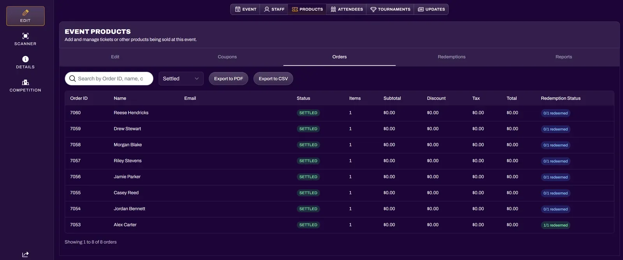
Task: Open order 7057
Action: pyautogui.click(x=76, y=161)
